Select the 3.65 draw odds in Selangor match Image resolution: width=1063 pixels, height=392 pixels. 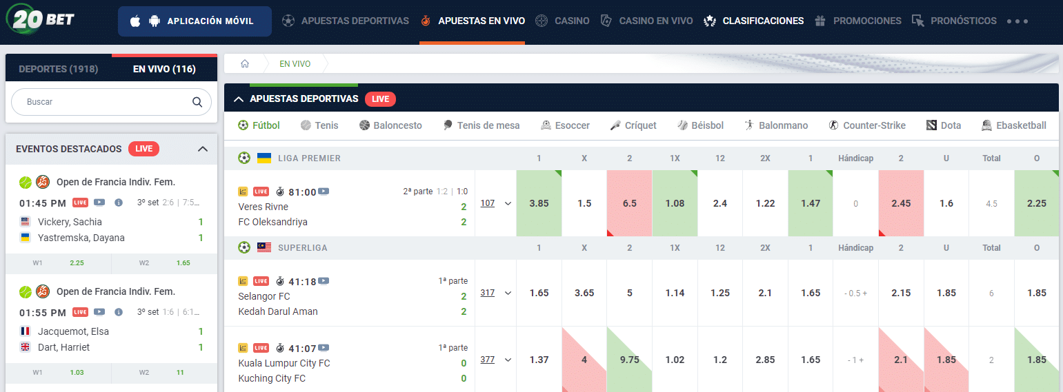pyautogui.click(x=584, y=293)
